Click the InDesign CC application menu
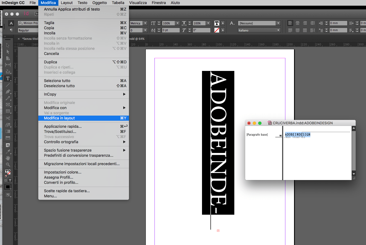The height and width of the screenshot is (245, 366). 13,3
